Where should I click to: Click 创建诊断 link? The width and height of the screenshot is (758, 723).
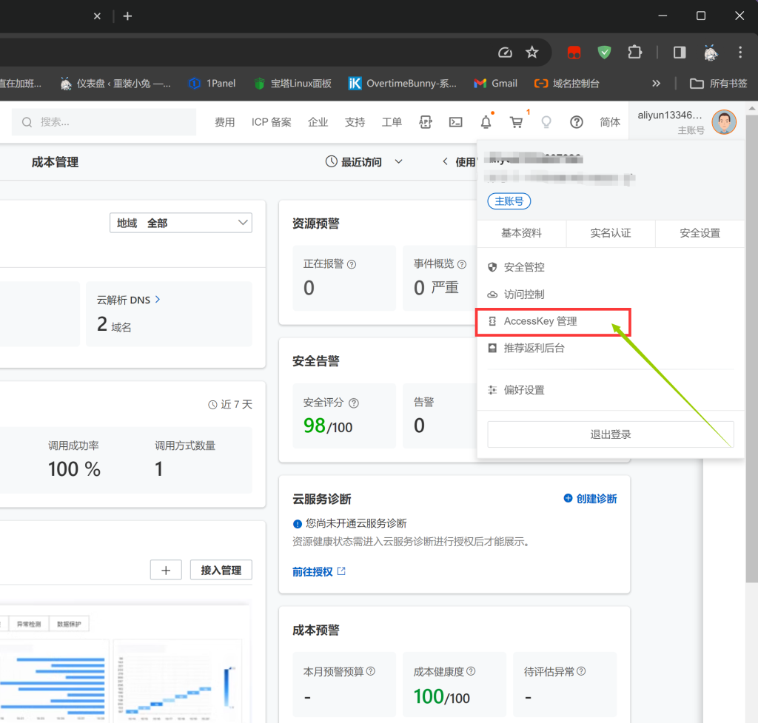[x=590, y=499]
